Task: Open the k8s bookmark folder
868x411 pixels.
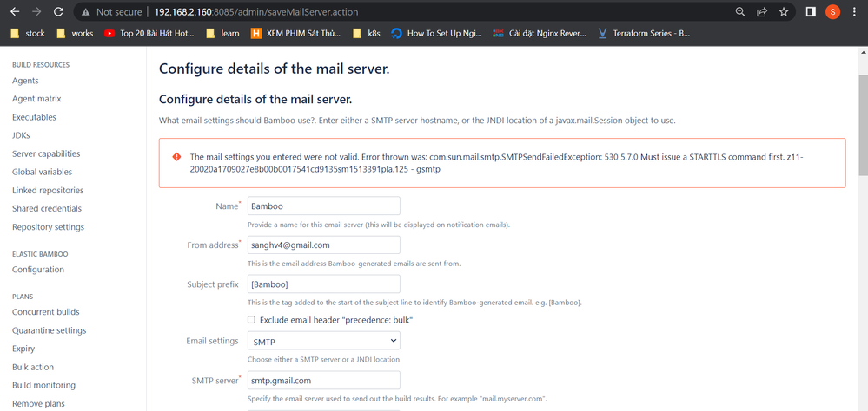Action: click(x=367, y=33)
